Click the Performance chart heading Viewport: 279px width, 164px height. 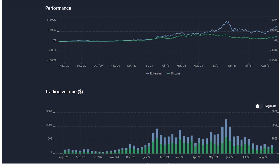click(58, 8)
